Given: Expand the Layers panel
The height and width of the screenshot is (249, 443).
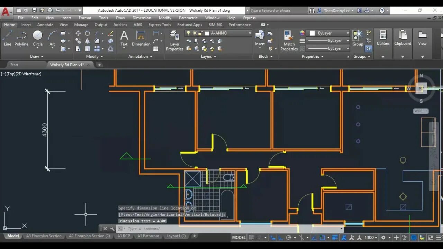Looking at the screenshot, I should point(209,56).
